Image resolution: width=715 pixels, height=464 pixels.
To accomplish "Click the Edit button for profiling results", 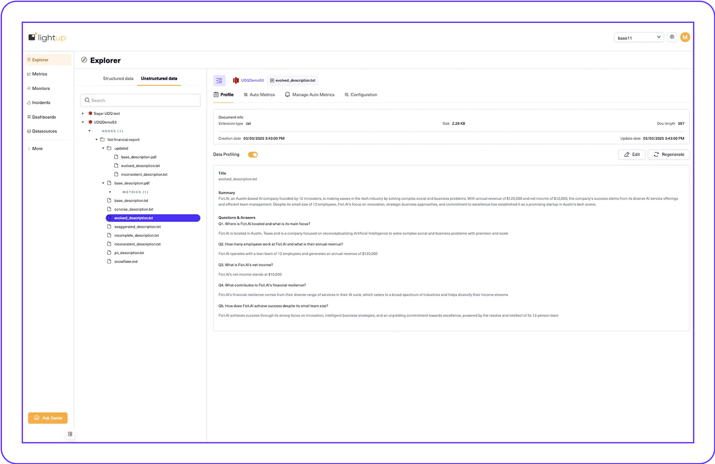I will 631,154.
